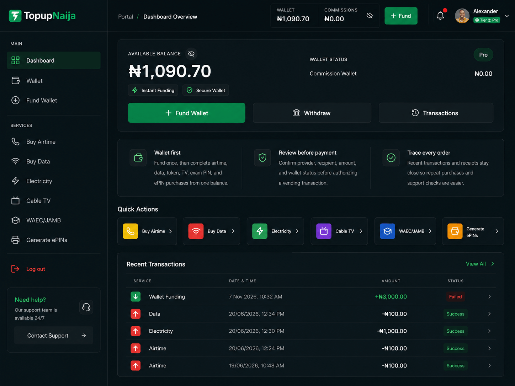515x386 pixels.
Task: Expand the Wallet Funding transaction row chevron
Action: click(x=489, y=296)
